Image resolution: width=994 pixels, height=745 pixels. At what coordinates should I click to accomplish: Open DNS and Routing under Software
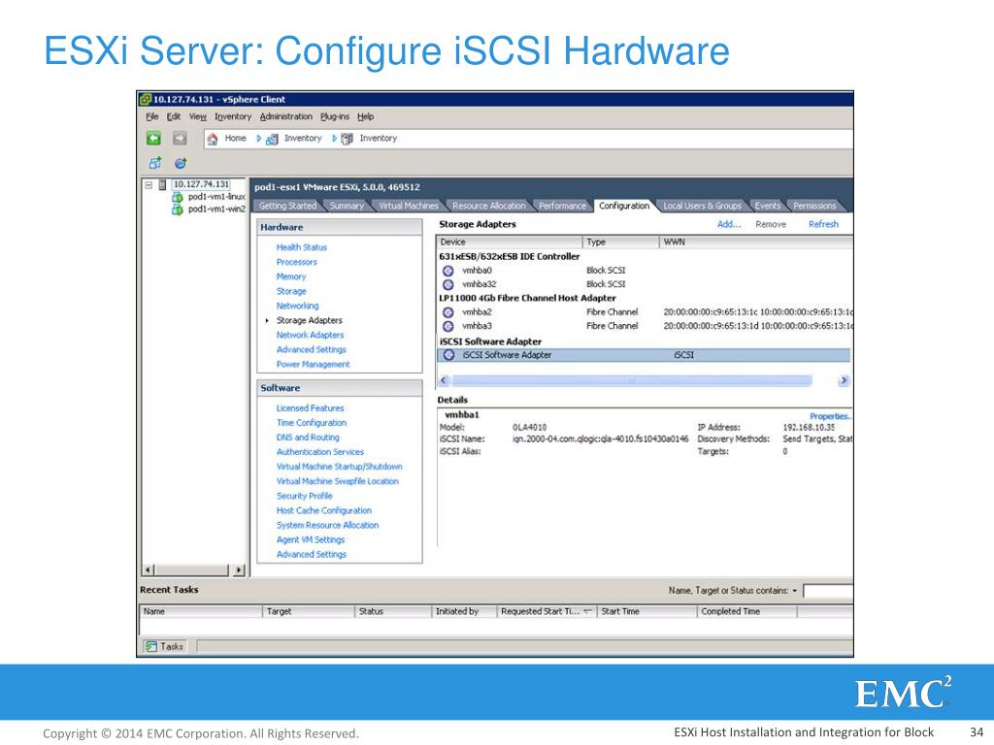[x=308, y=437]
